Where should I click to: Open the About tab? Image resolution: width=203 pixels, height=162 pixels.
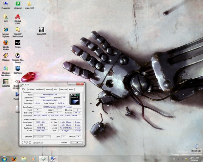click(71, 89)
